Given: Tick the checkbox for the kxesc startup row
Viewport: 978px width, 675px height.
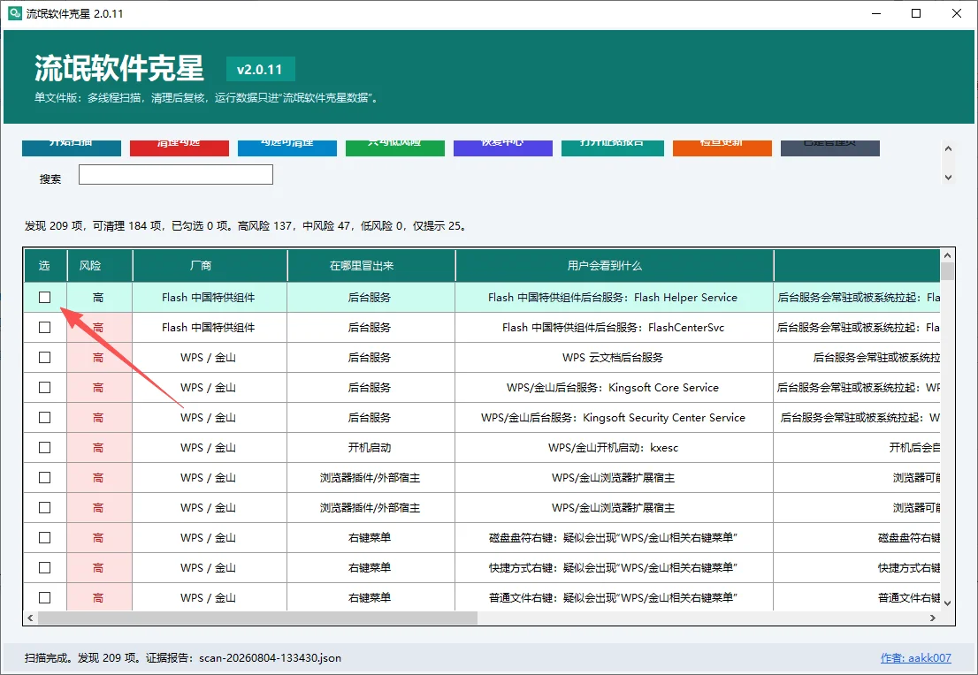Looking at the screenshot, I should click(44, 448).
